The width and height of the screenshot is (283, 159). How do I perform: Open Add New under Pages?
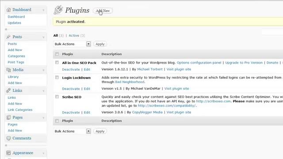click(x=15, y=131)
